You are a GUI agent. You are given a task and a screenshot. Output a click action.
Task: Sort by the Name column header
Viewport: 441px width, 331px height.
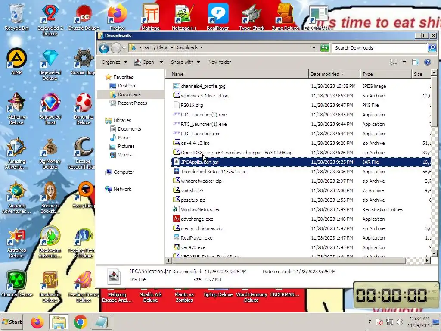tap(237, 74)
